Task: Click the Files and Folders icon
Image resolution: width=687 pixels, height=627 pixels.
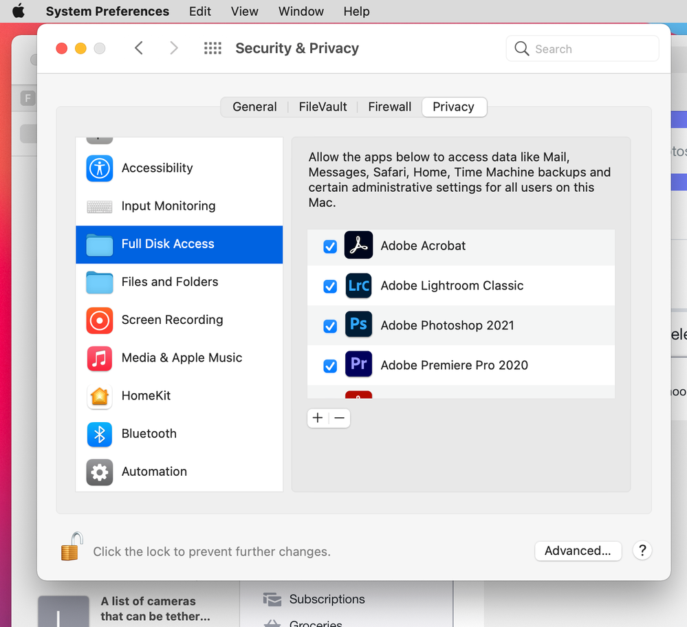Action: click(x=100, y=283)
